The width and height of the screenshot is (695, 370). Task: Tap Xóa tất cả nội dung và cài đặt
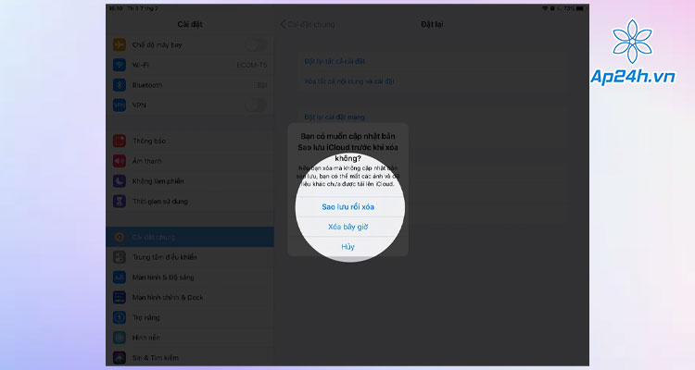[349, 81]
